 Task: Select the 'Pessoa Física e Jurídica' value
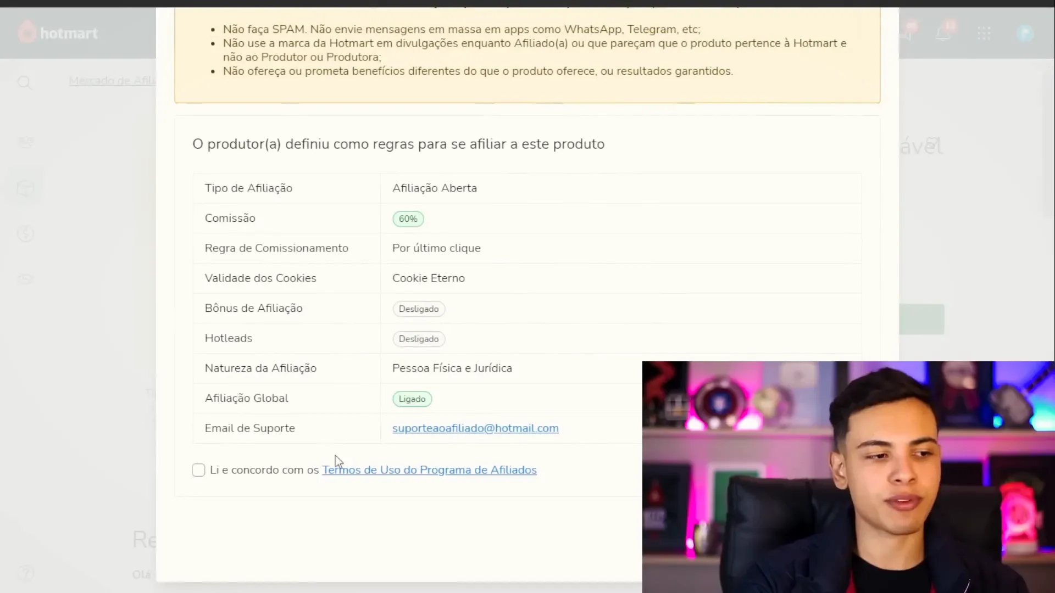pyautogui.click(x=452, y=368)
